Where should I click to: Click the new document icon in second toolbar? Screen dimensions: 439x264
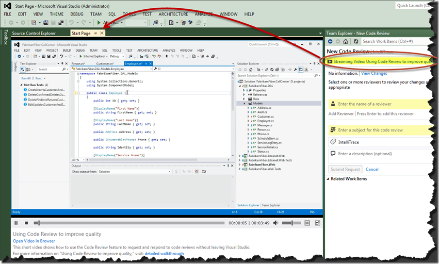[171, 23]
